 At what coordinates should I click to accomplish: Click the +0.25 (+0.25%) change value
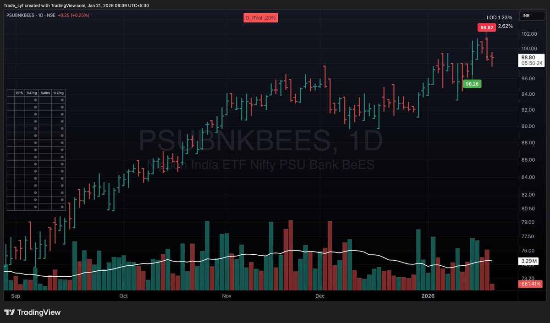(x=73, y=15)
